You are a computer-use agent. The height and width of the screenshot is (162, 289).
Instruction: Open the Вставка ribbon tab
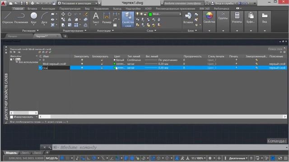point(32,9)
